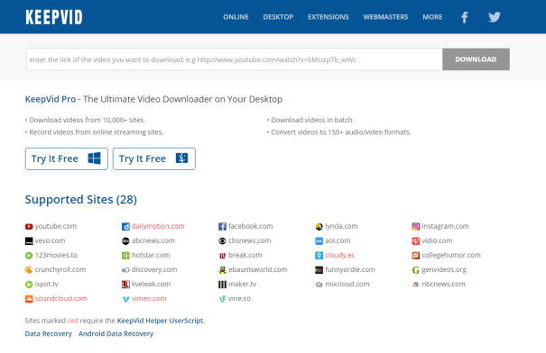Screen dimensions: 546x353
Task: Click the Mixcloud site icon
Action: pos(319,285)
